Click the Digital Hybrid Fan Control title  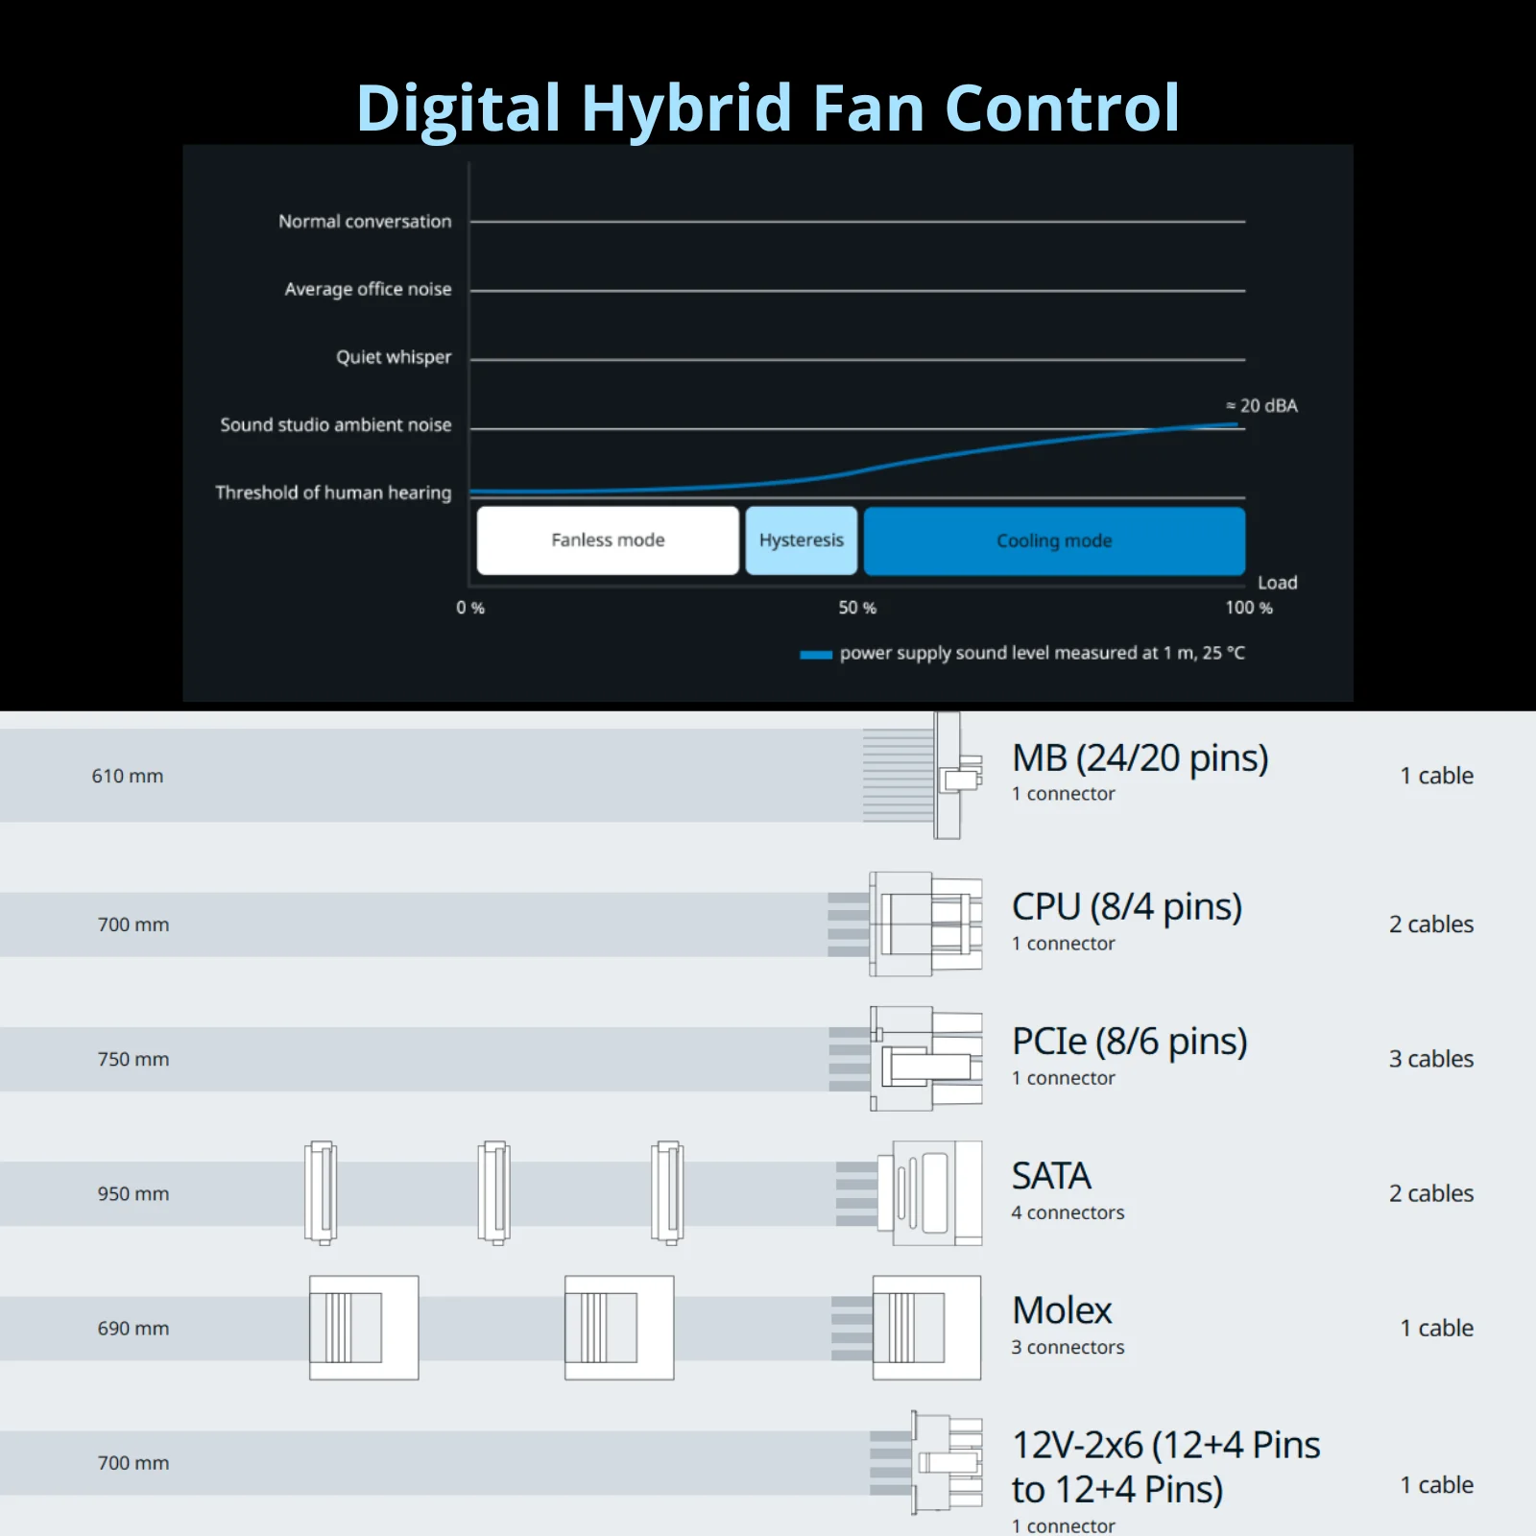point(768,108)
